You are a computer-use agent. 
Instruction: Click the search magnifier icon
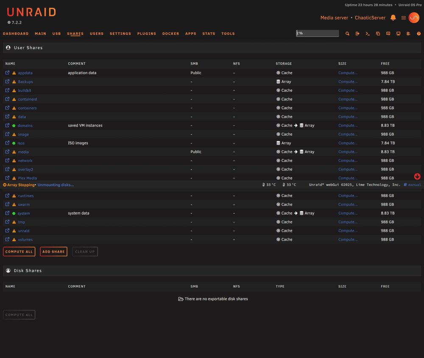(x=347, y=33)
